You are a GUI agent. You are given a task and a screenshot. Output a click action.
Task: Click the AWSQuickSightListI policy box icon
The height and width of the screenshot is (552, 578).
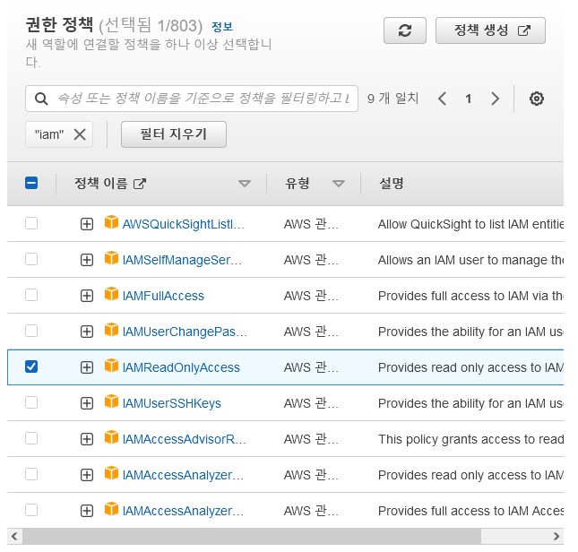tap(111, 222)
